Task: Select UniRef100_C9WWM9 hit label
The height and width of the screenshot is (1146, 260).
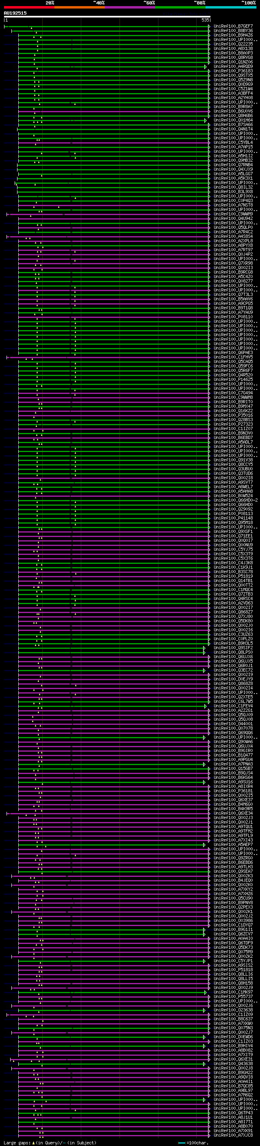Action: [x=233, y=214]
